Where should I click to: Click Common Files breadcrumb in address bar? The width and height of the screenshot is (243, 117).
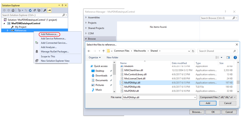(x=122, y=51)
